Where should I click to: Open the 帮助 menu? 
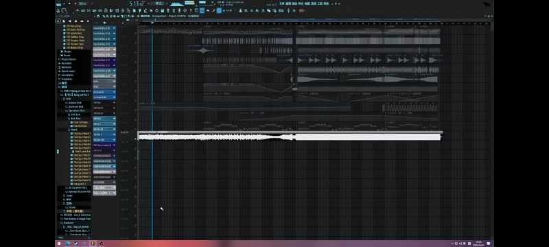pyautogui.click(x=326, y=3)
